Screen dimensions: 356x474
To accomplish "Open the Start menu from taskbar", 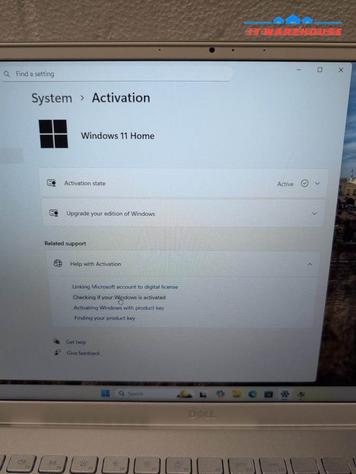I will click(x=105, y=393).
